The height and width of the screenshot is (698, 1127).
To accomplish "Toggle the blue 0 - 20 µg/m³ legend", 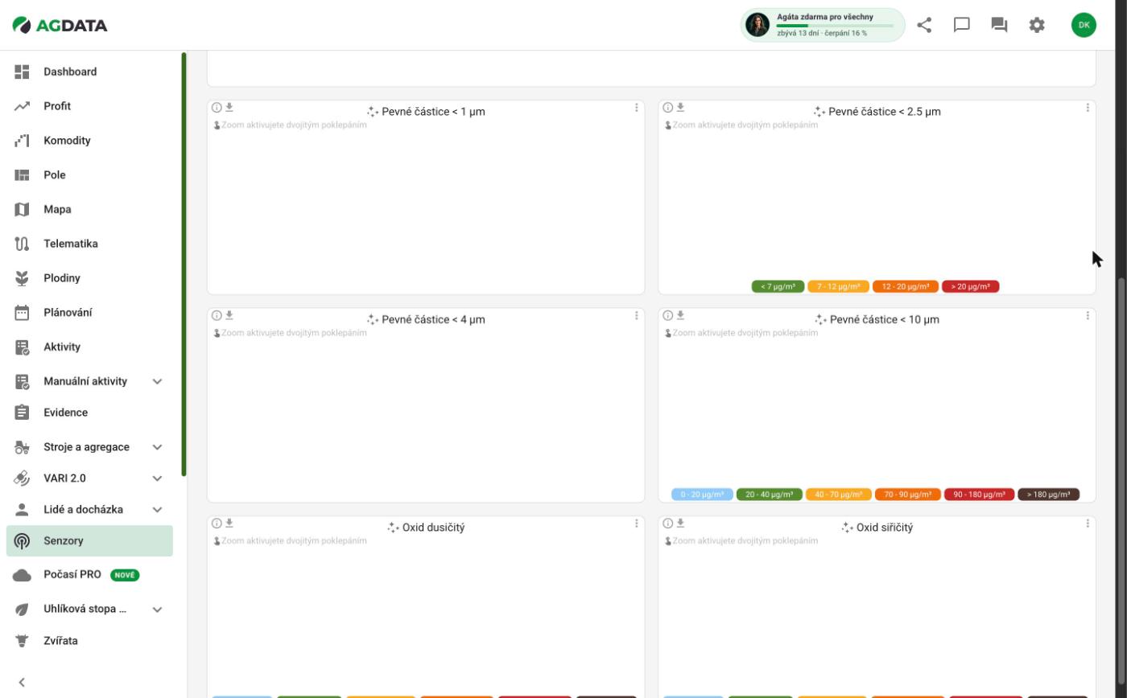I will [x=702, y=495].
